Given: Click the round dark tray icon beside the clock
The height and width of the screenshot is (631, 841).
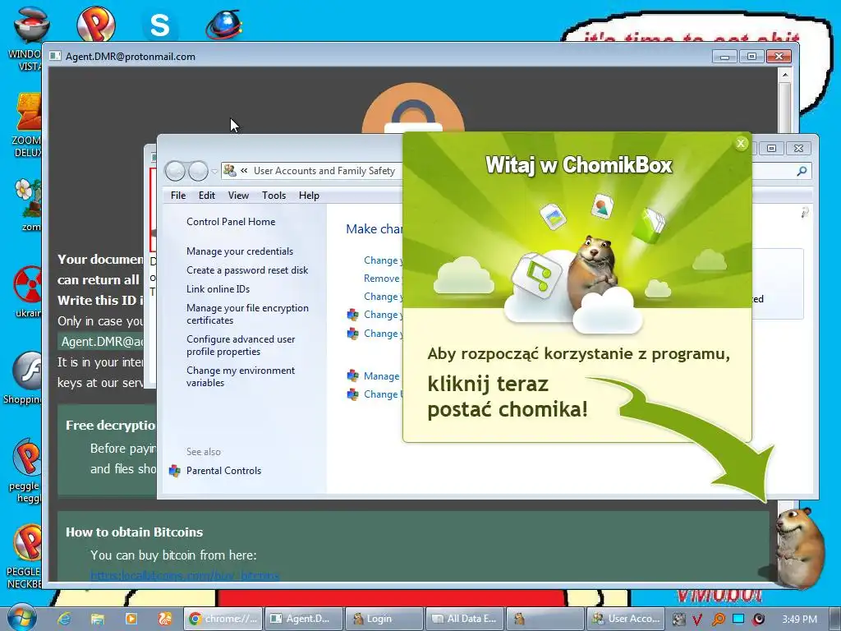Looking at the screenshot, I should coord(758,619).
